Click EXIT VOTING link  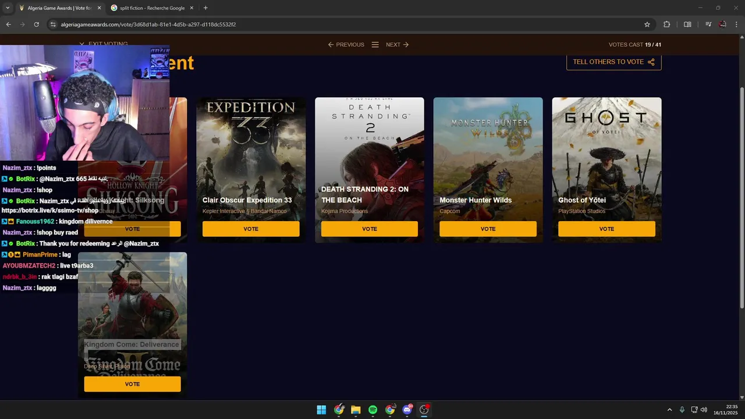point(103,44)
